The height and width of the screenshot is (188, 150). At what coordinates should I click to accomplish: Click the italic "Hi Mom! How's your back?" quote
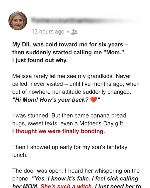(x=50, y=100)
